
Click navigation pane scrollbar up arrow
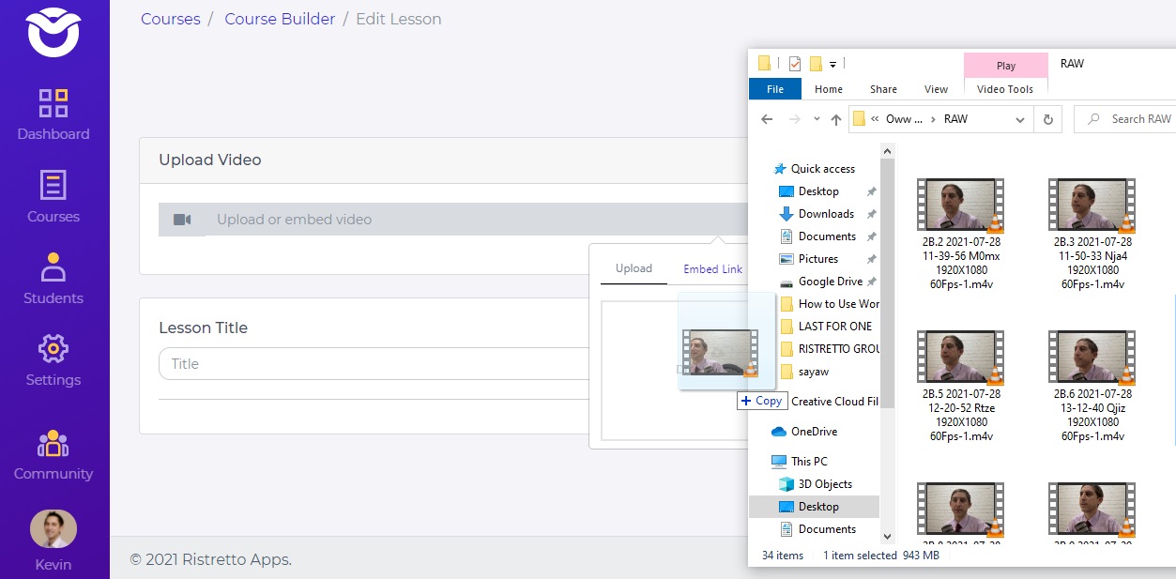(x=887, y=150)
